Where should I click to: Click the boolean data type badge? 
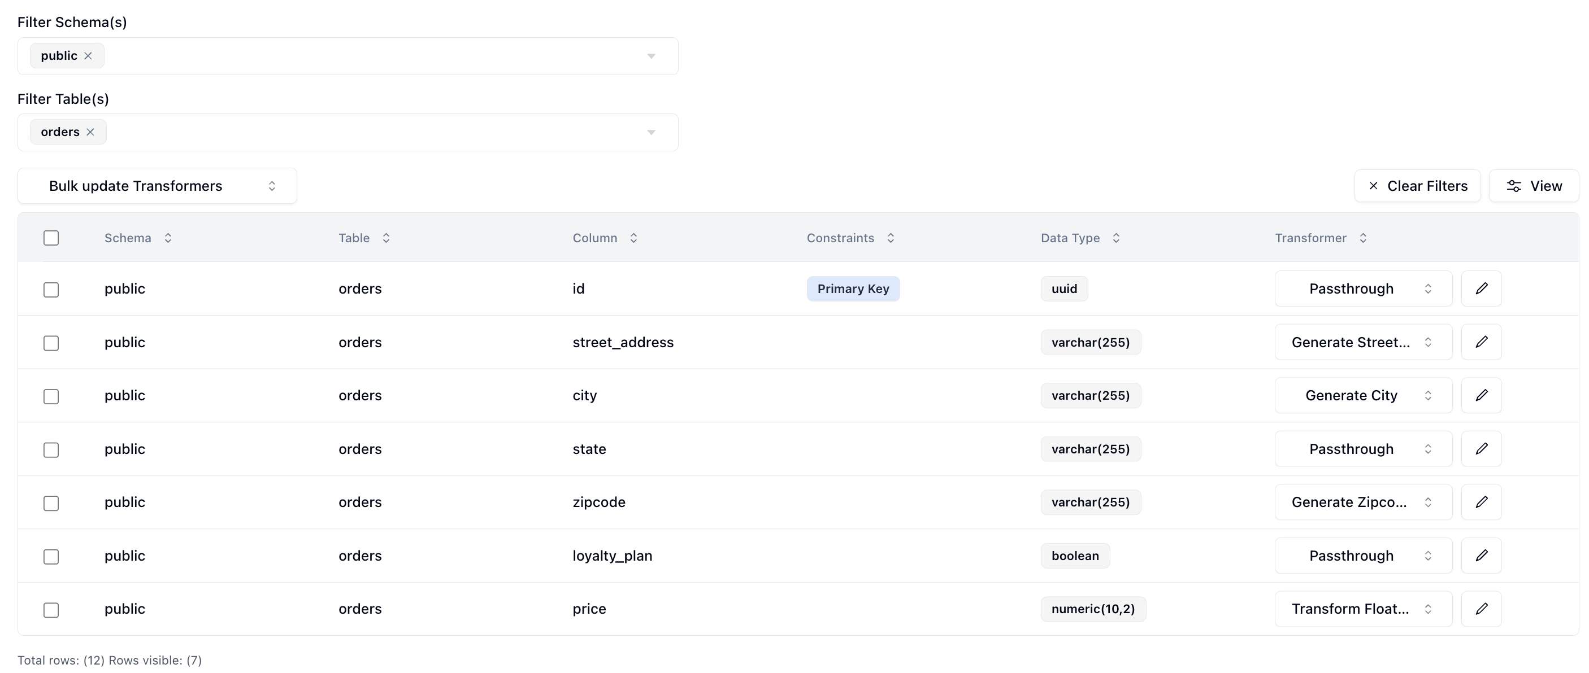[x=1075, y=556]
